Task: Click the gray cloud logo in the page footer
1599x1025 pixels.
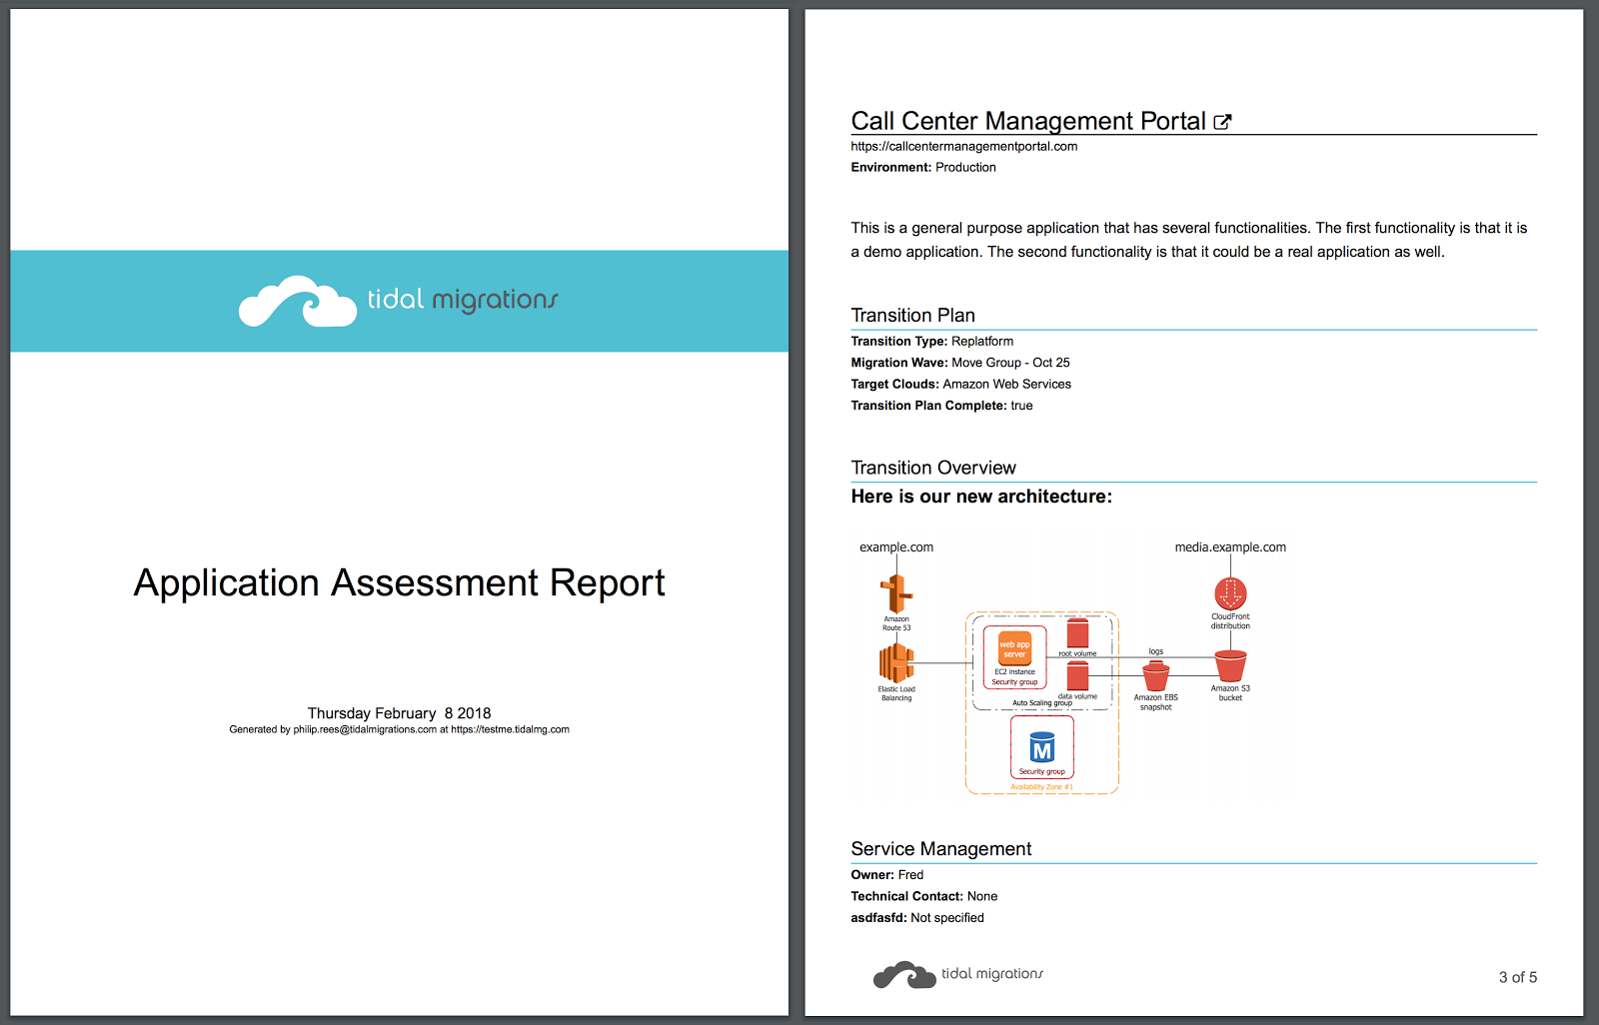Action: 904,974
